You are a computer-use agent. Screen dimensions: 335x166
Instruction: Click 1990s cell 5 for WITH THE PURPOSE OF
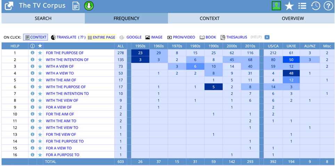click(x=213, y=87)
